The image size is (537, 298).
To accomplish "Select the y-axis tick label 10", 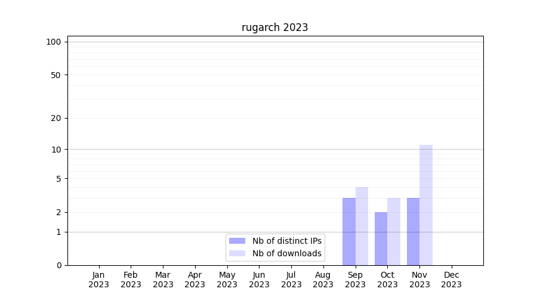I will (56, 150).
